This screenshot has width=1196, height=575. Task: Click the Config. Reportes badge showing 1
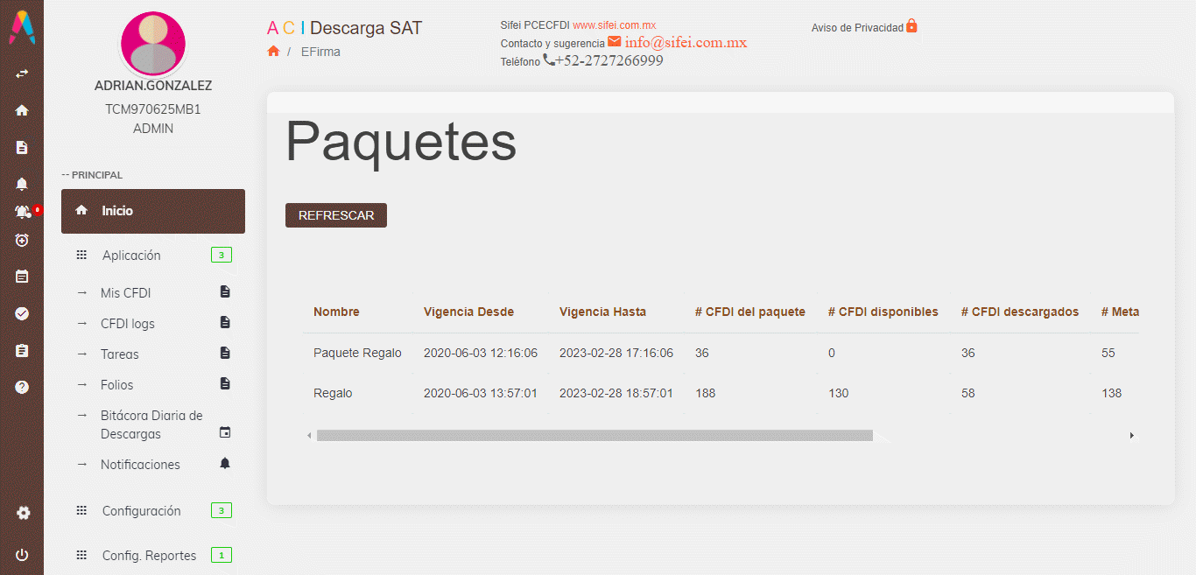click(x=222, y=555)
